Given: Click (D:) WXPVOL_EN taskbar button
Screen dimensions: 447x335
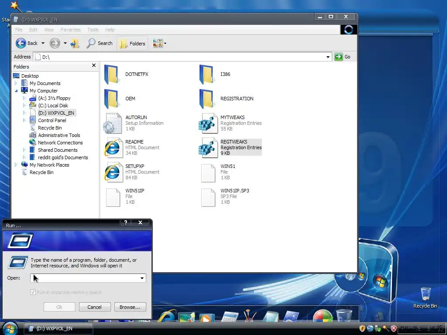Looking at the screenshot, I should point(58,328).
